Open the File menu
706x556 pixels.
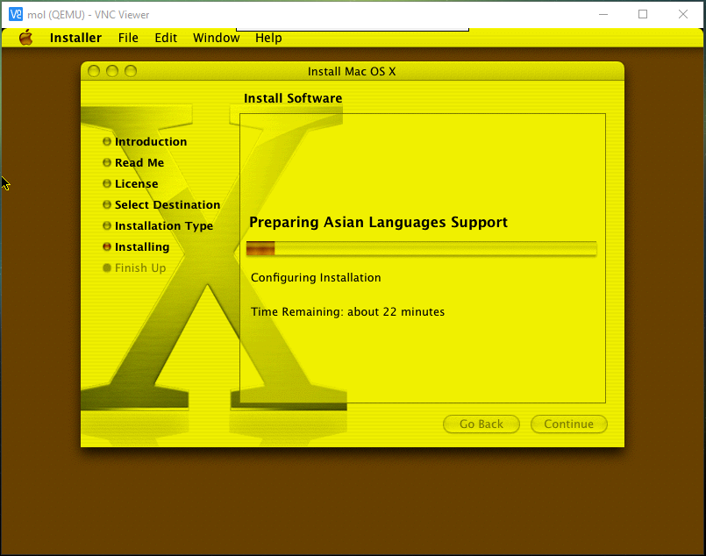coord(128,38)
